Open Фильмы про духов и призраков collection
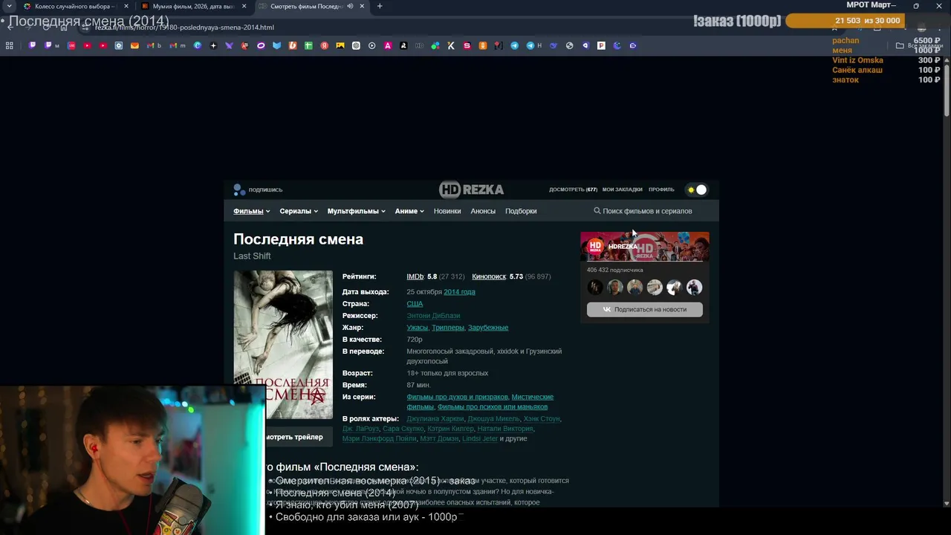The width and height of the screenshot is (951, 535). pos(457,397)
